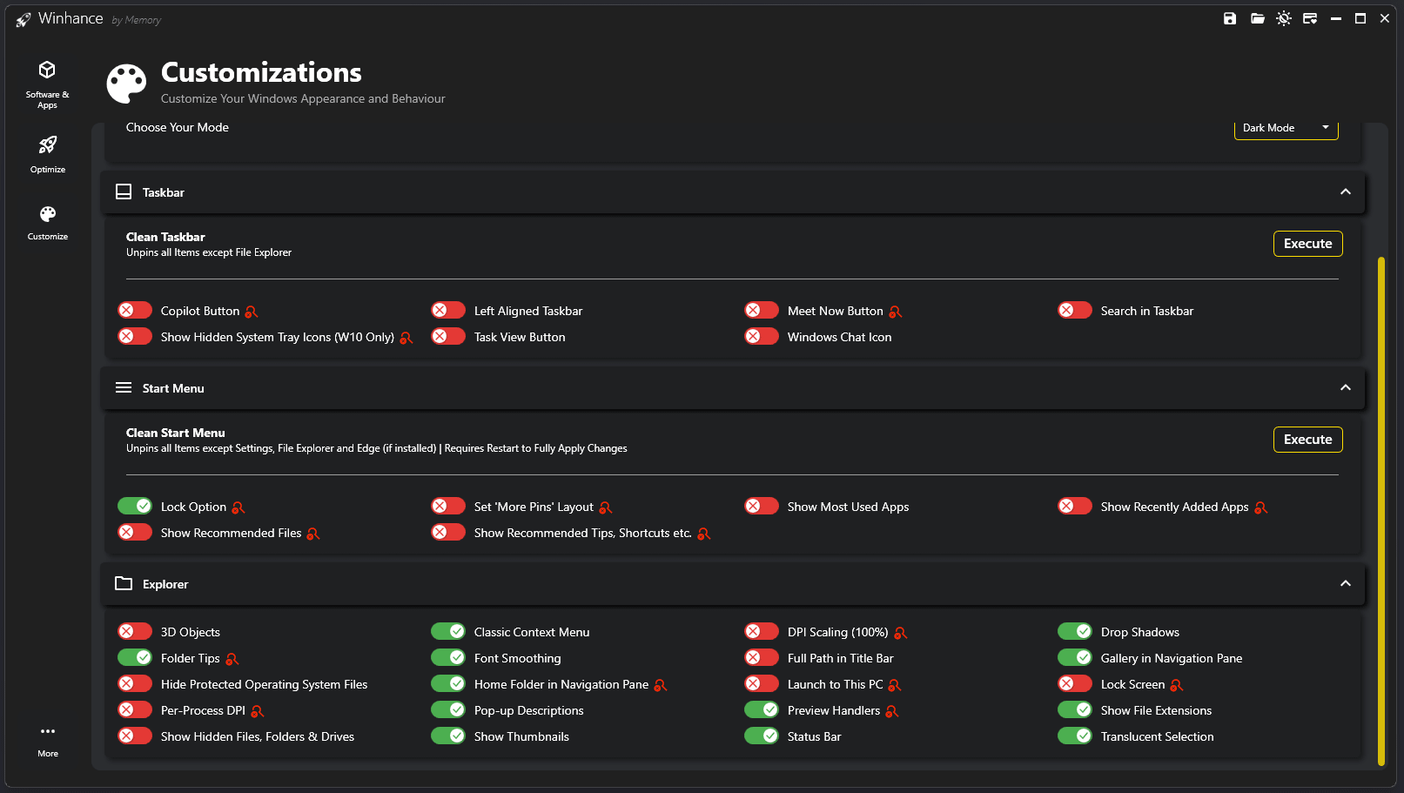Click the open folder icon in title bar
The image size is (1404, 793).
[1257, 18]
